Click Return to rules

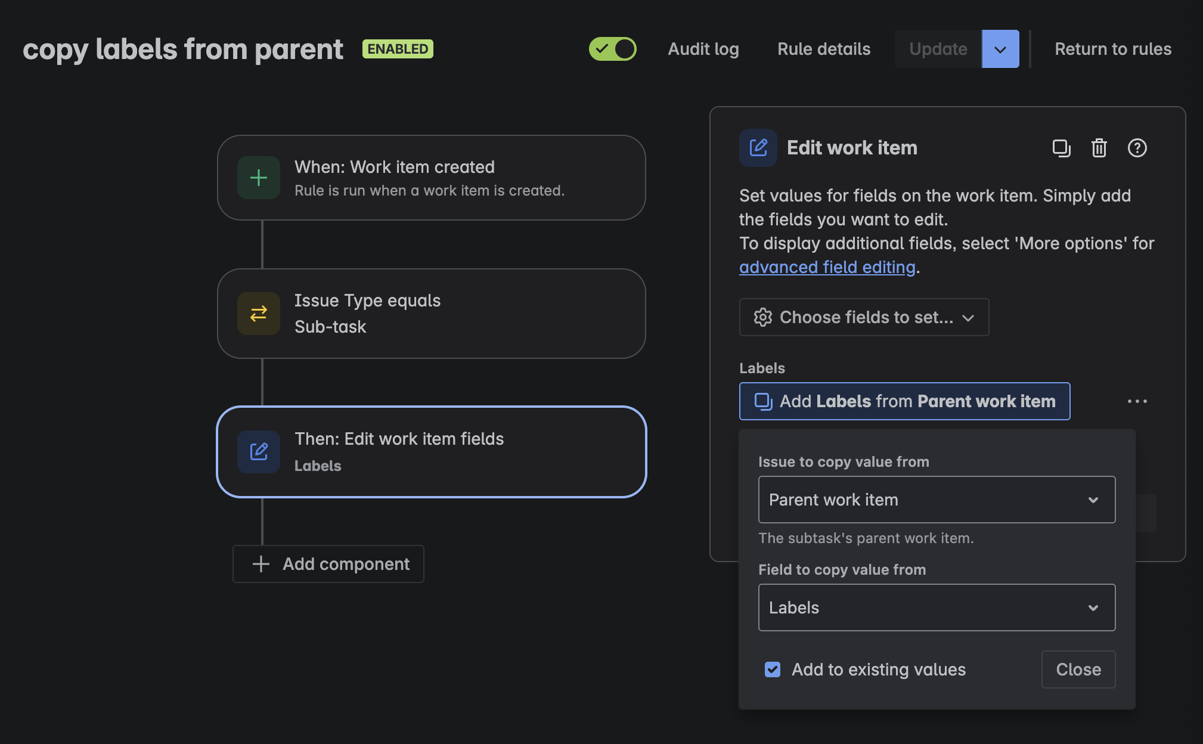pos(1112,49)
